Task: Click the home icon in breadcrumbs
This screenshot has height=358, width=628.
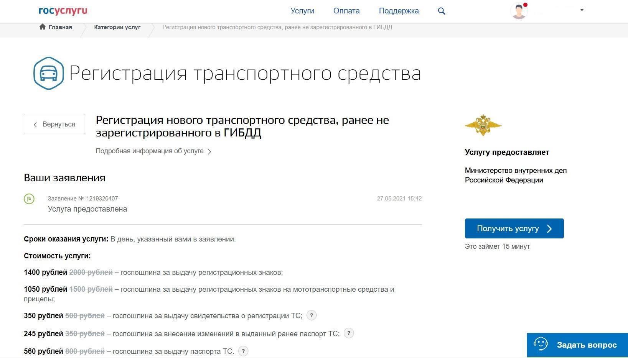Action: [43, 27]
